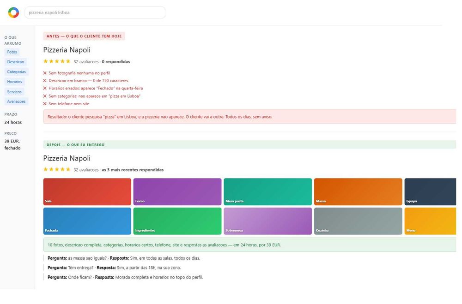Select the Avaliacoes sidebar tag
Screen dimensions: 462x304
(16, 101)
